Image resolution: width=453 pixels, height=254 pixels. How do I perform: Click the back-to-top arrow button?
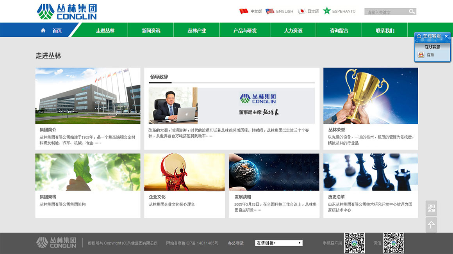[431, 225]
